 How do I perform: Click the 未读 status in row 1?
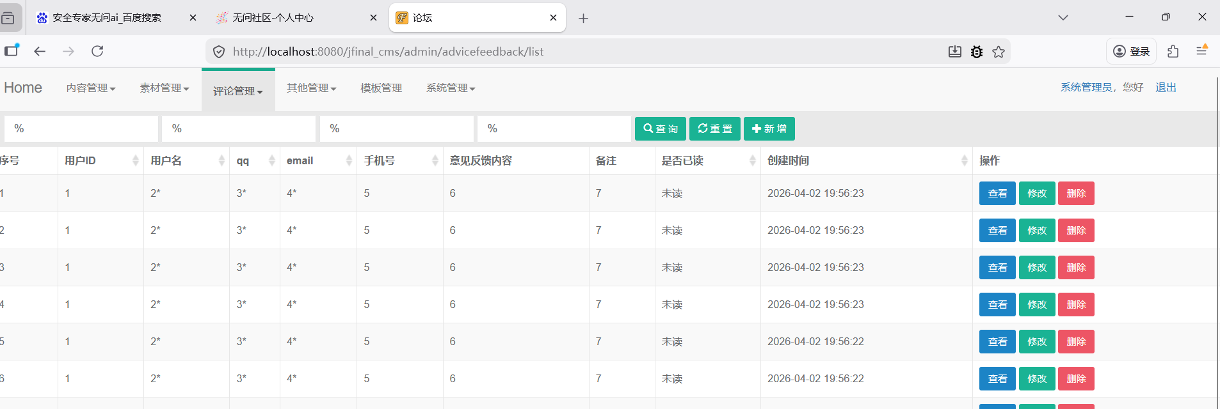click(x=672, y=194)
